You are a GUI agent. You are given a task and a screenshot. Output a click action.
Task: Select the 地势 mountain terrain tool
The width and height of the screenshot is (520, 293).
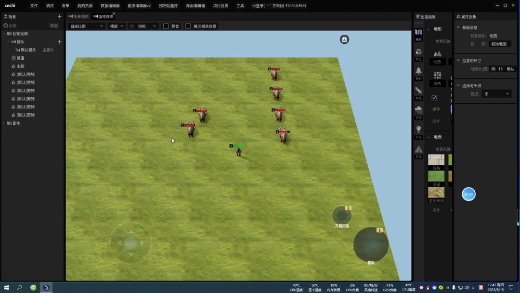[x=437, y=57]
